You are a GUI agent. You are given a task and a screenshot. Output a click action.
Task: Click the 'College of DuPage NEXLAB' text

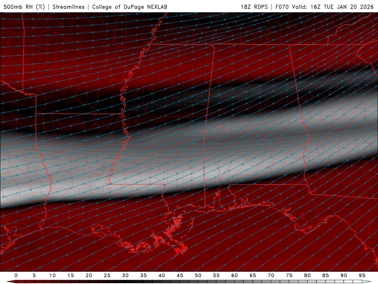pyautogui.click(x=129, y=7)
